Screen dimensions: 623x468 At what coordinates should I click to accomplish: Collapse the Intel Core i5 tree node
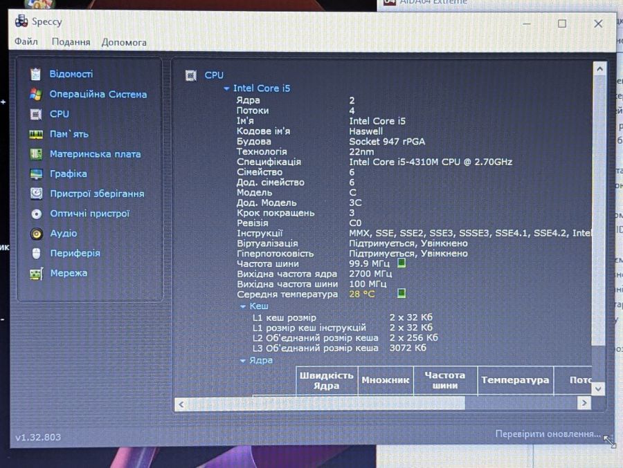(x=226, y=88)
